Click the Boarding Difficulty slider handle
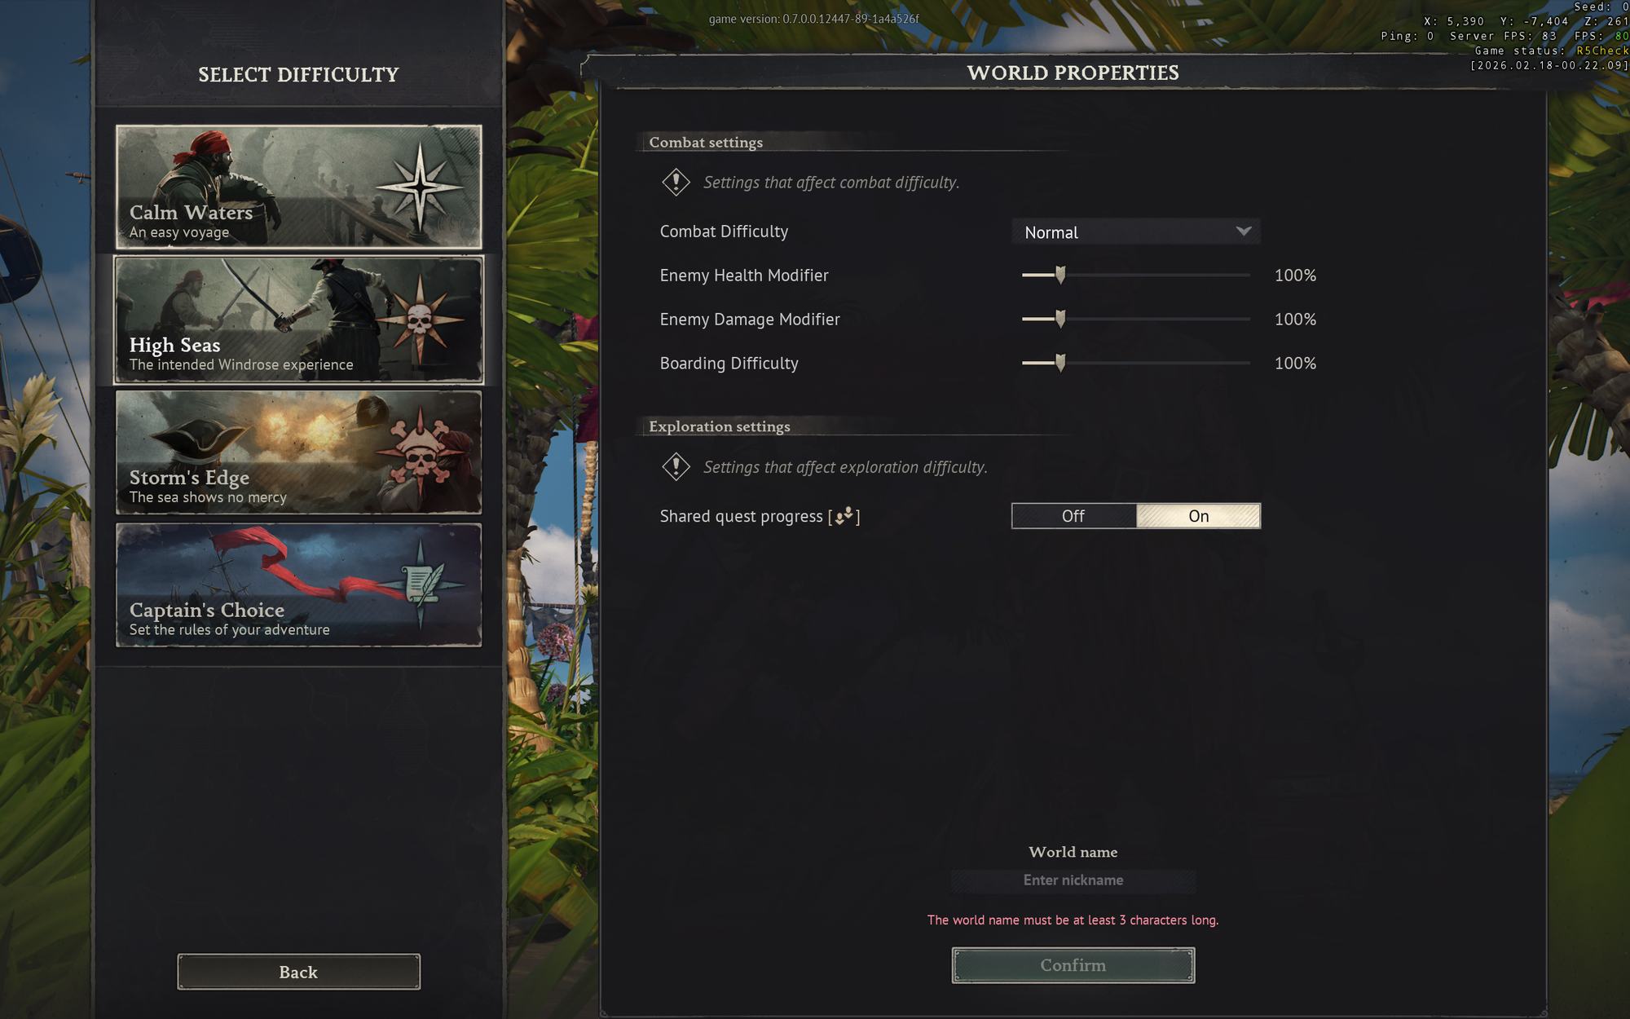Screen dimensions: 1630x1019 (x=1060, y=363)
